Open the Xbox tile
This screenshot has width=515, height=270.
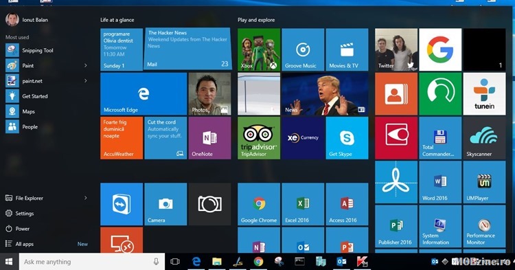[x=259, y=49]
